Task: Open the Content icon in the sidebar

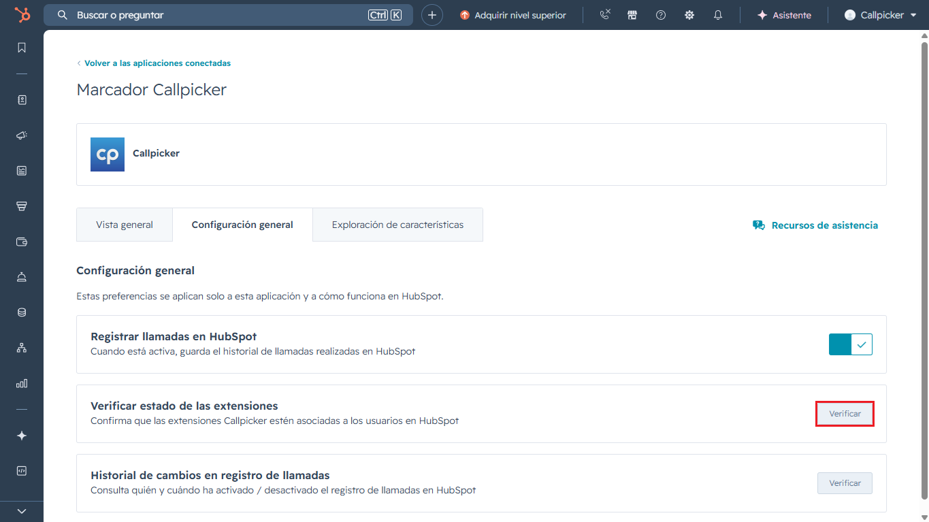Action: coord(22,171)
